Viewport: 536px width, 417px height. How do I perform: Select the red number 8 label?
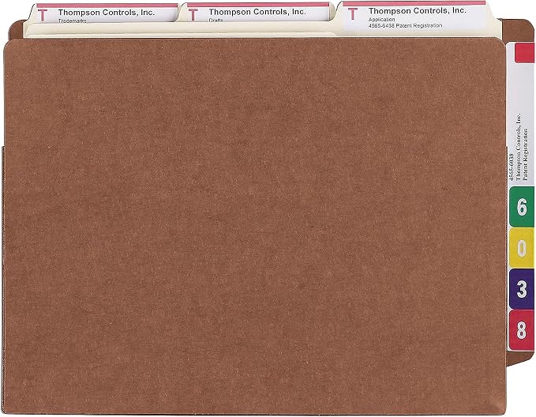522,330
